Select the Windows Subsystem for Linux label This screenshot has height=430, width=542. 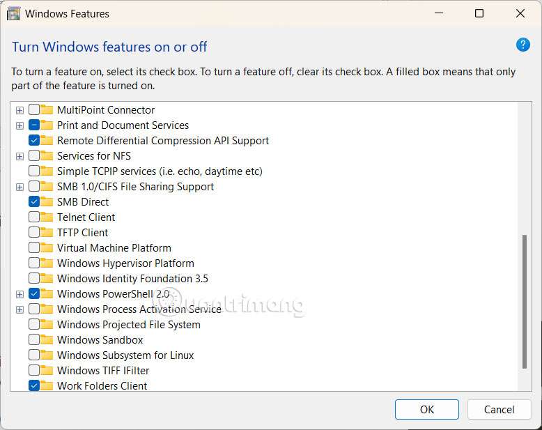tap(125, 355)
